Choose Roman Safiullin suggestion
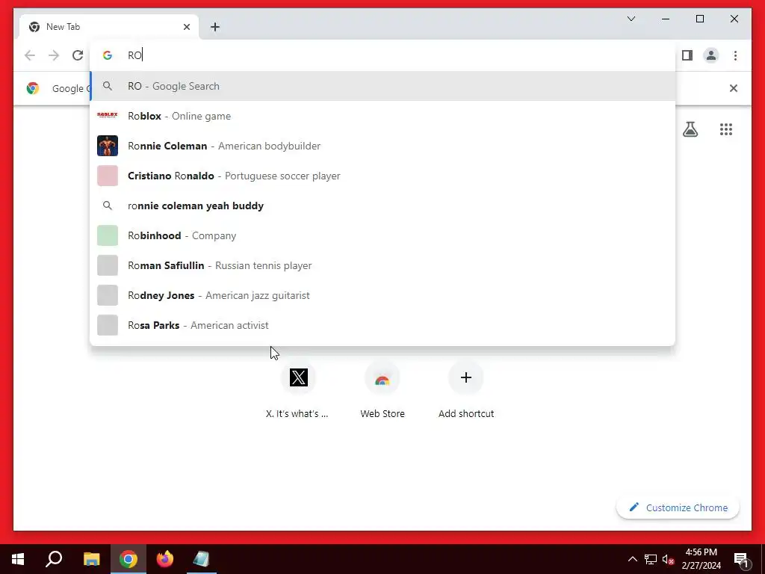The image size is (765, 574). pos(383,265)
